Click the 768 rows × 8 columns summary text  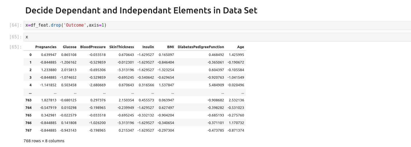tap(44, 141)
